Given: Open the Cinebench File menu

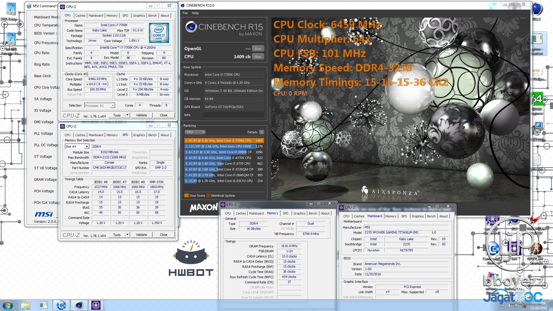Looking at the screenshot, I should click(x=185, y=13).
